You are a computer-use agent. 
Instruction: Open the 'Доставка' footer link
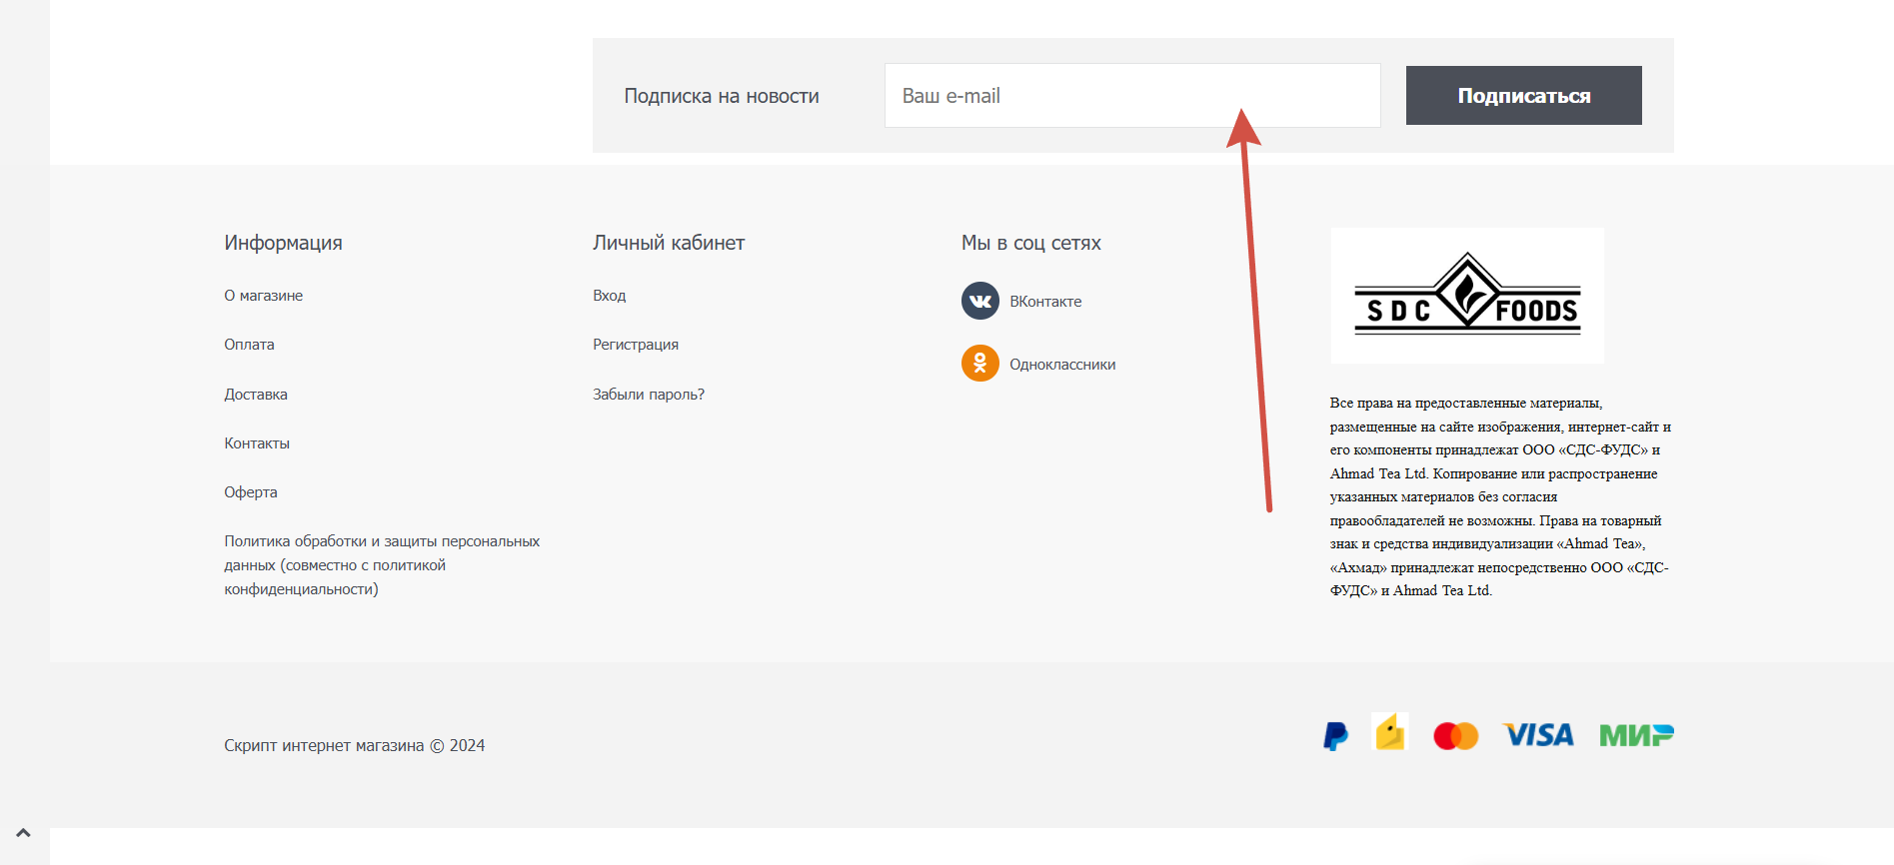[256, 395]
